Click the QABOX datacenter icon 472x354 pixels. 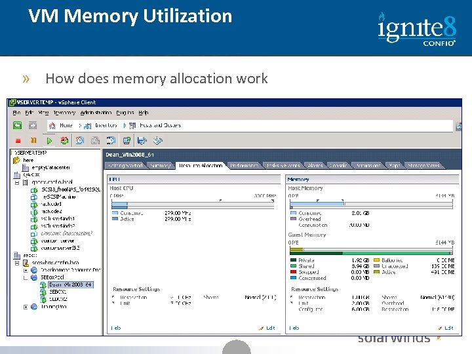point(16,174)
